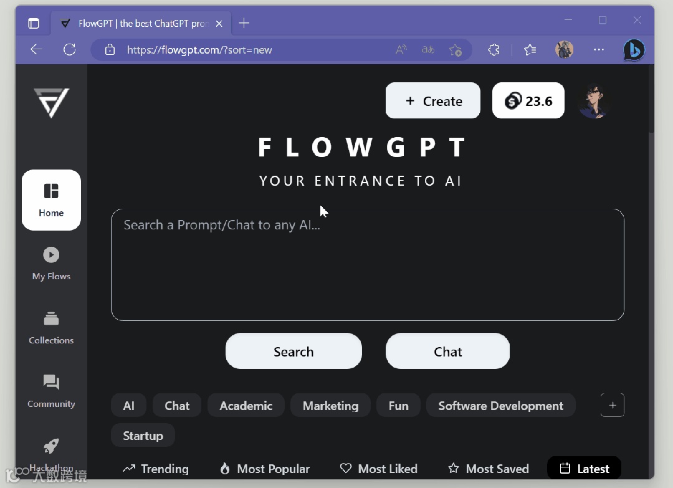The width and height of the screenshot is (673, 488).
Task: Click the Create button
Action: 433,100
